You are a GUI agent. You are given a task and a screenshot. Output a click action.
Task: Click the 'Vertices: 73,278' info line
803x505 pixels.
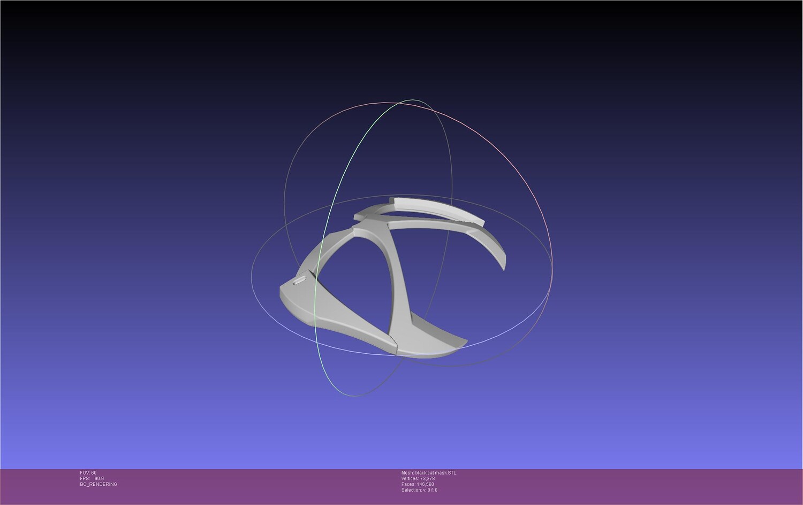[418, 479]
